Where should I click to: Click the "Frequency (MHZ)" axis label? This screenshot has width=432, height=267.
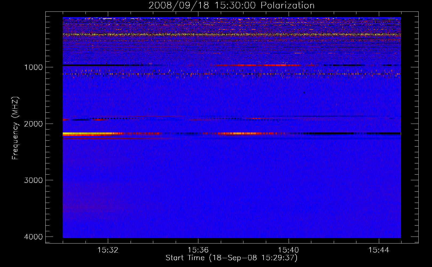coord(15,128)
